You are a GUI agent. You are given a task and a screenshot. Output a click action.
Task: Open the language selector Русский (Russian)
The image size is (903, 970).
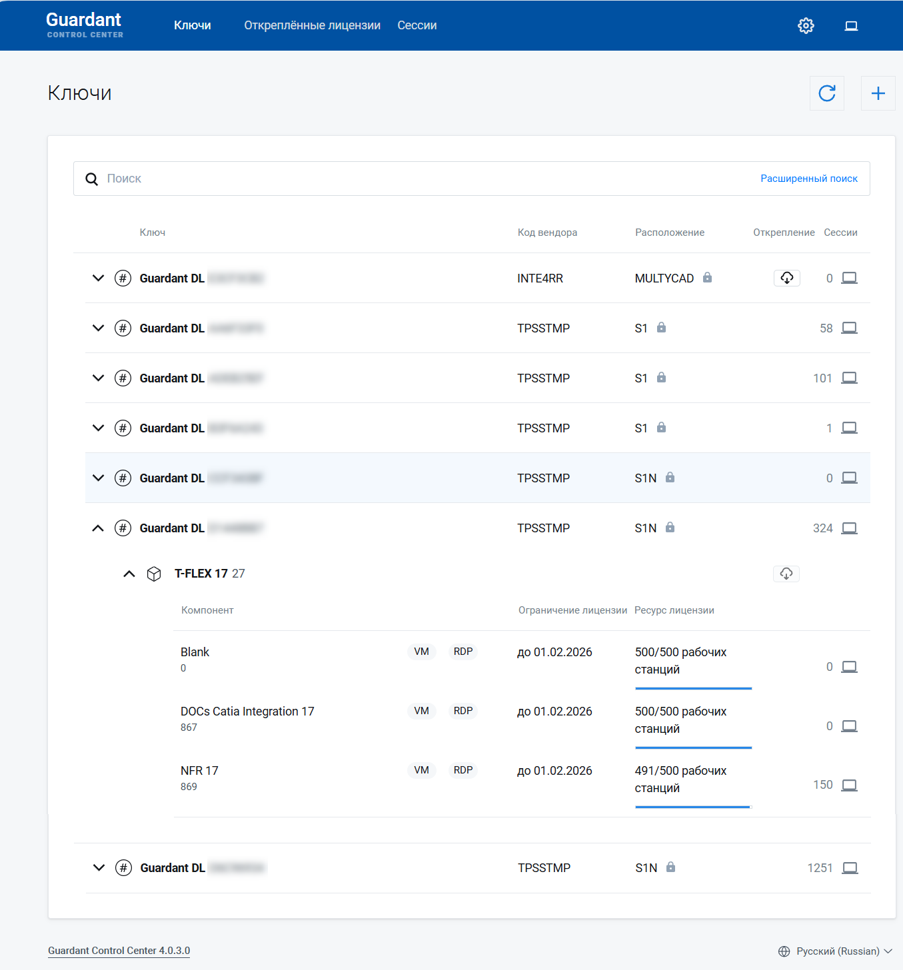(837, 951)
